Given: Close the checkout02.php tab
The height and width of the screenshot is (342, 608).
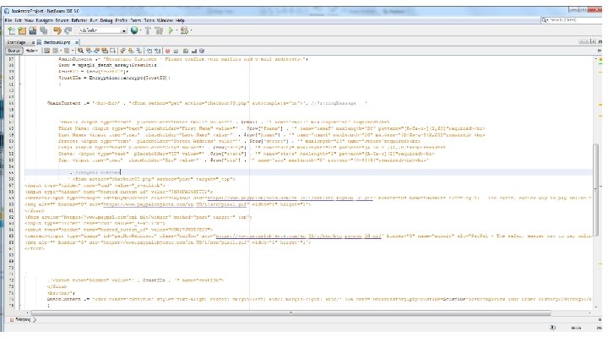Looking at the screenshot, I should [x=77, y=42].
